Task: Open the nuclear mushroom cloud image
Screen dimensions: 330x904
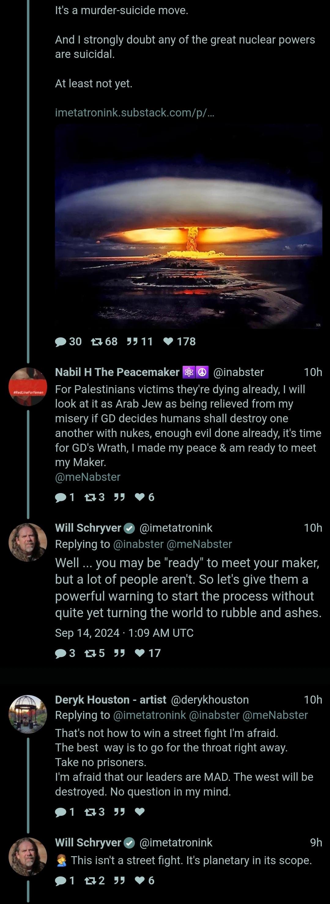Action: [x=188, y=226]
